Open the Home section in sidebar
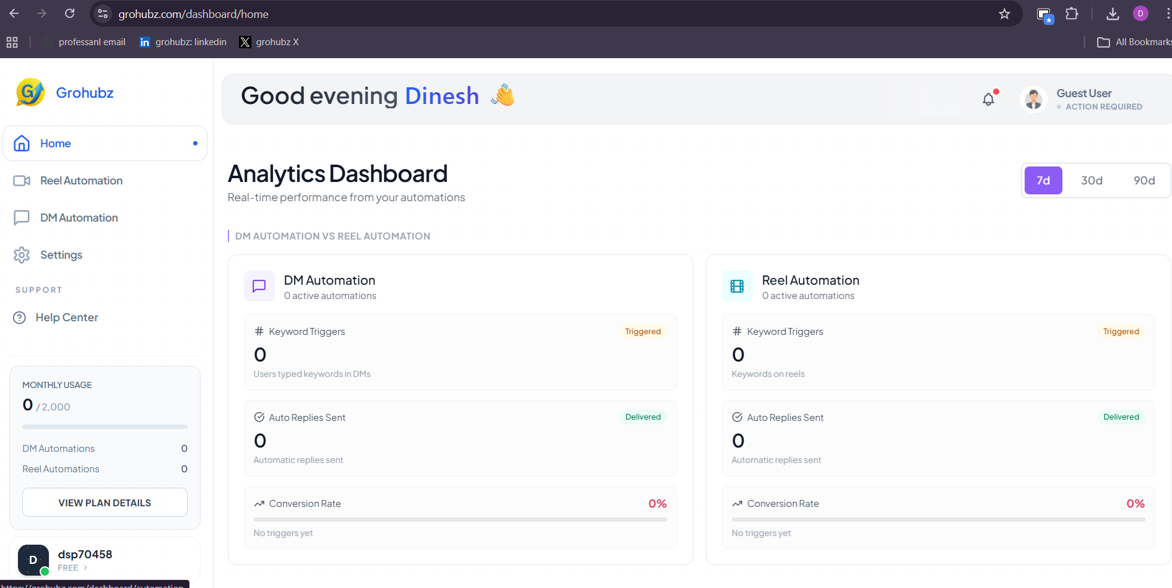Viewport: 1172px width, 588px height. click(x=54, y=143)
